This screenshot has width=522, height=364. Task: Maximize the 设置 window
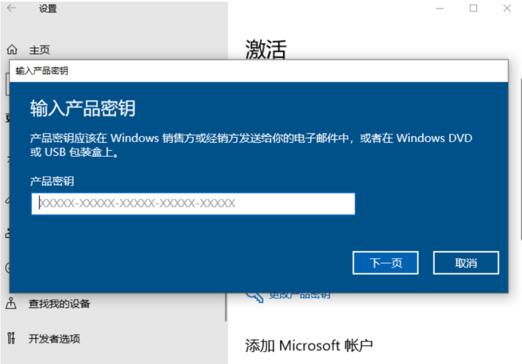(x=474, y=8)
